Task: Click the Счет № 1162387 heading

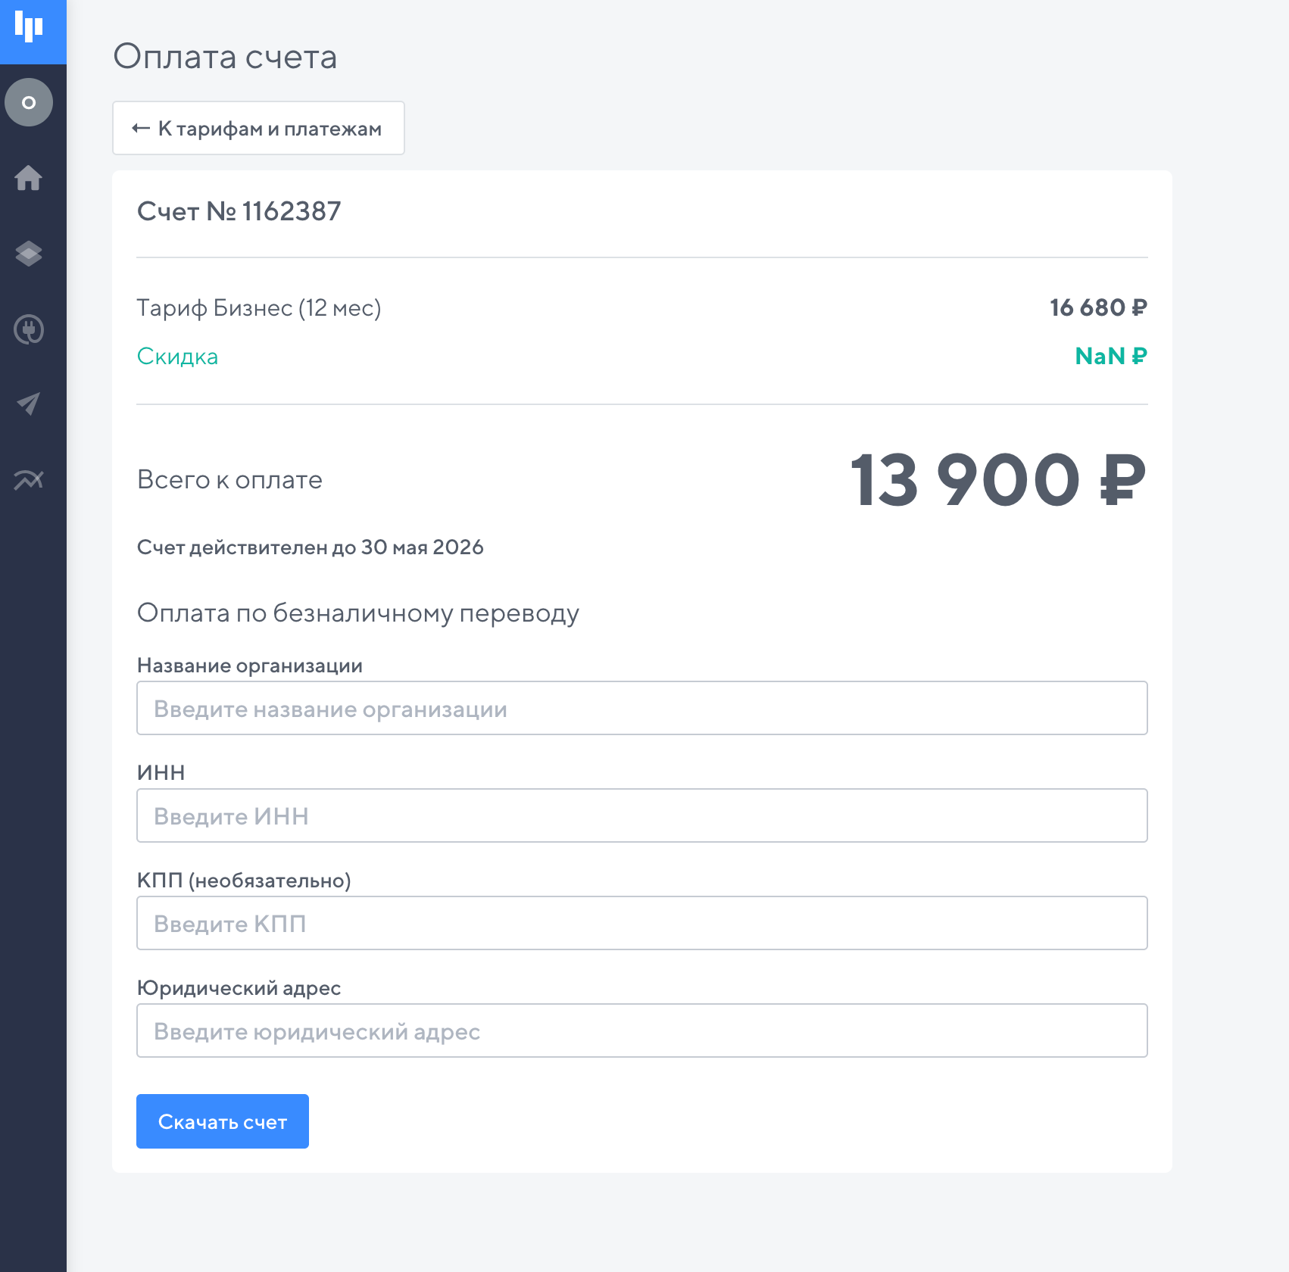Action: point(239,211)
